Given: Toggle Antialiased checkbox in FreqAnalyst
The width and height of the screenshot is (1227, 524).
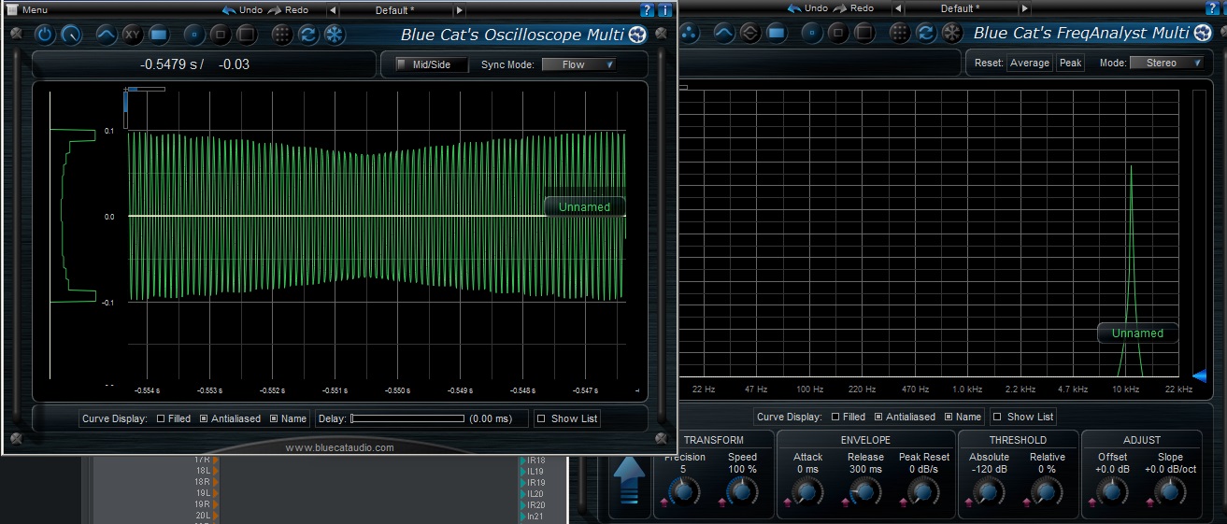Looking at the screenshot, I should pyautogui.click(x=878, y=417).
